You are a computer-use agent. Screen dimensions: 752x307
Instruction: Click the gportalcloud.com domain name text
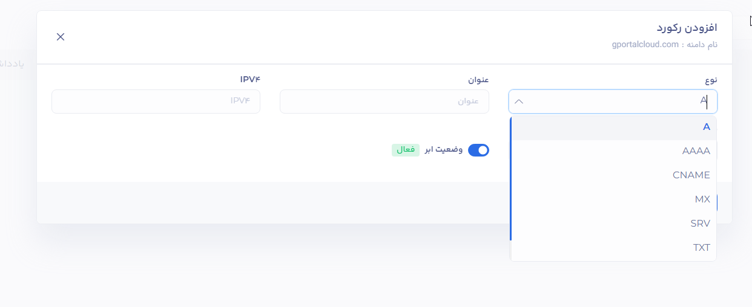[x=645, y=45]
